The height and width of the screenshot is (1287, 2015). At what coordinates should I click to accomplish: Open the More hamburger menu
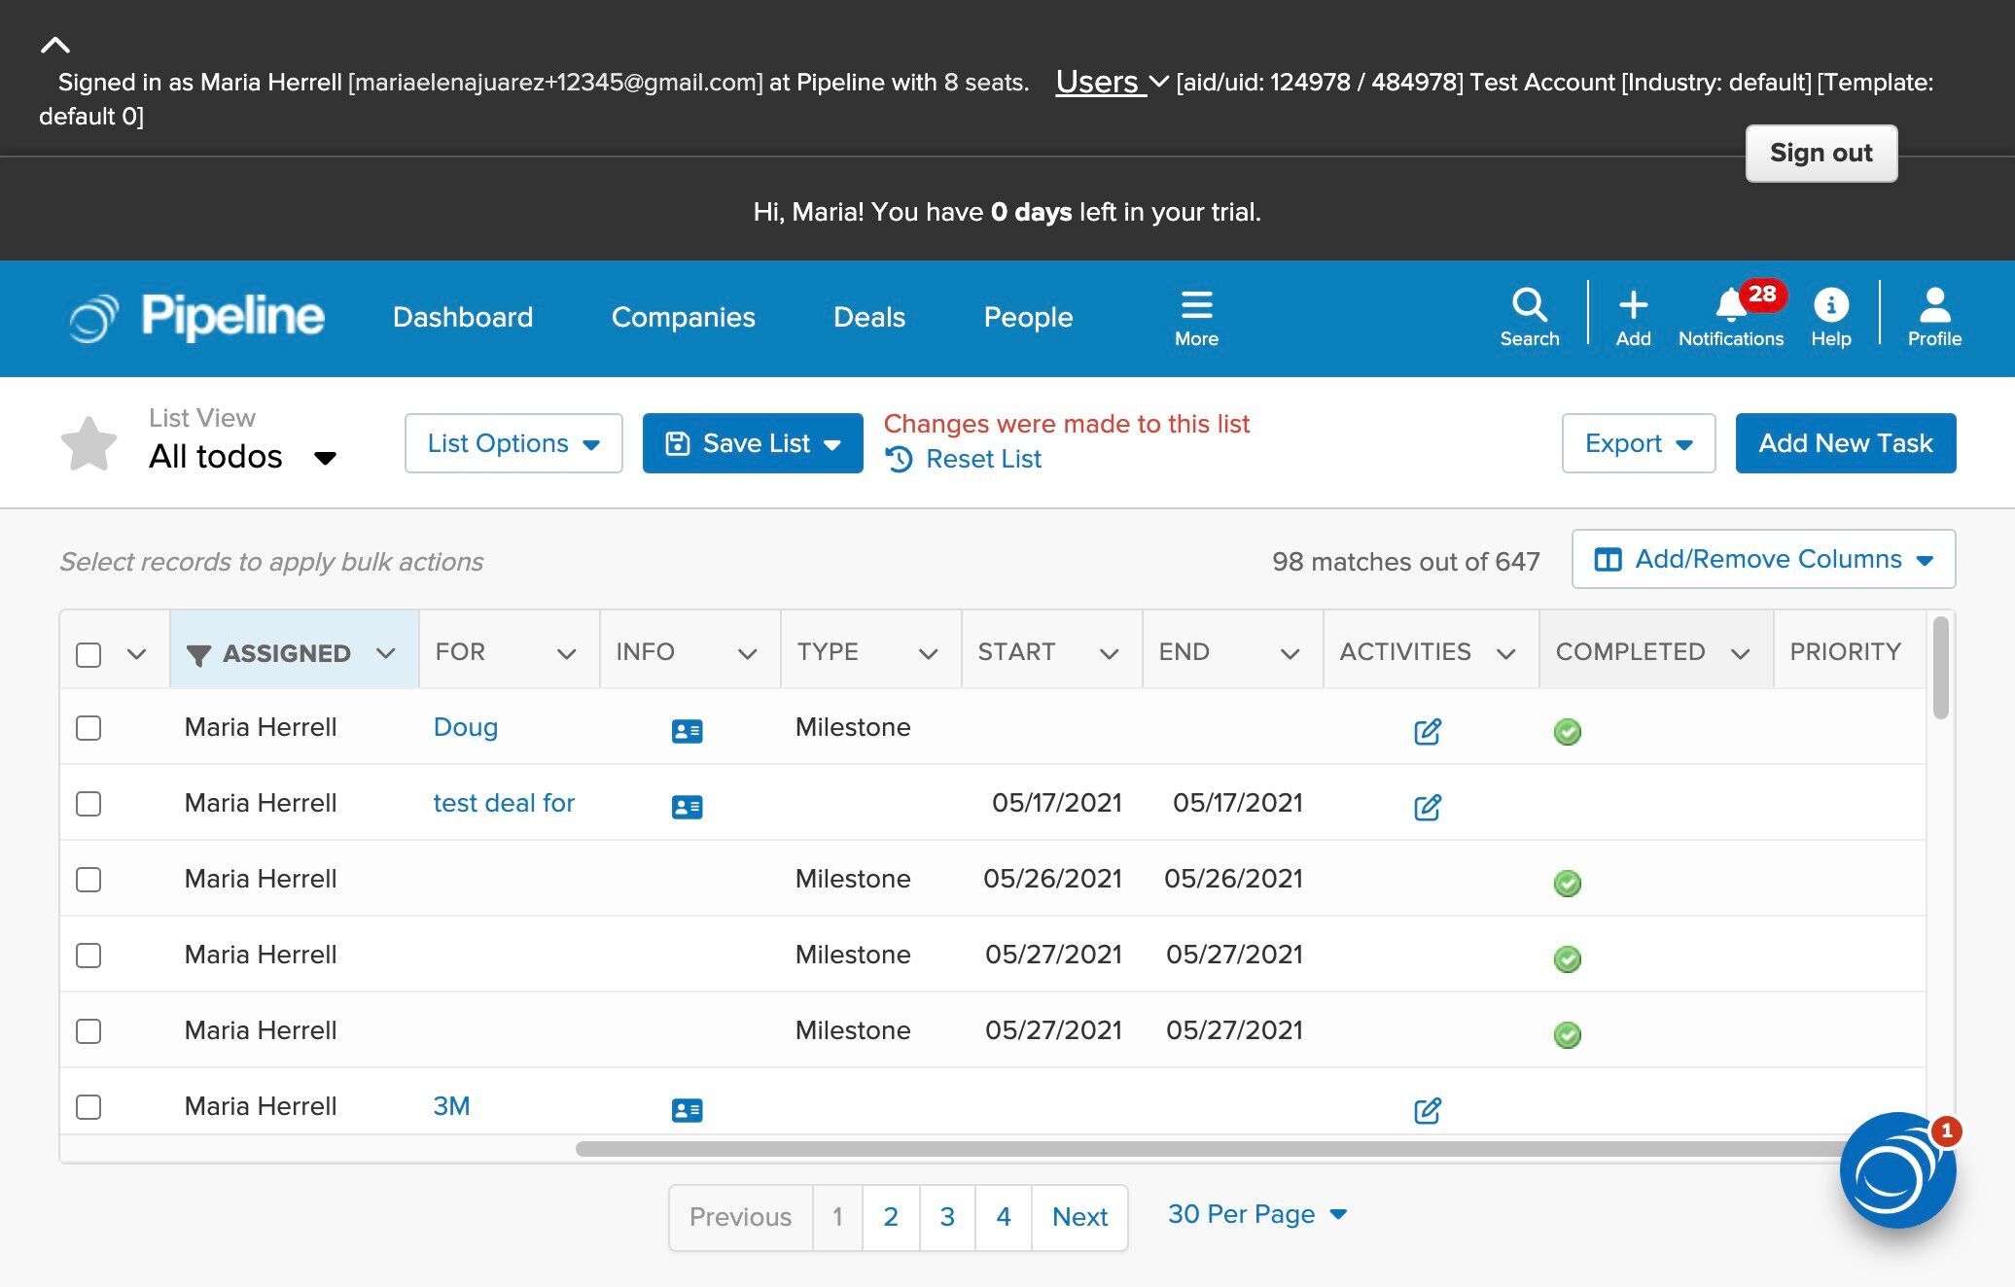pyautogui.click(x=1195, y=317)
